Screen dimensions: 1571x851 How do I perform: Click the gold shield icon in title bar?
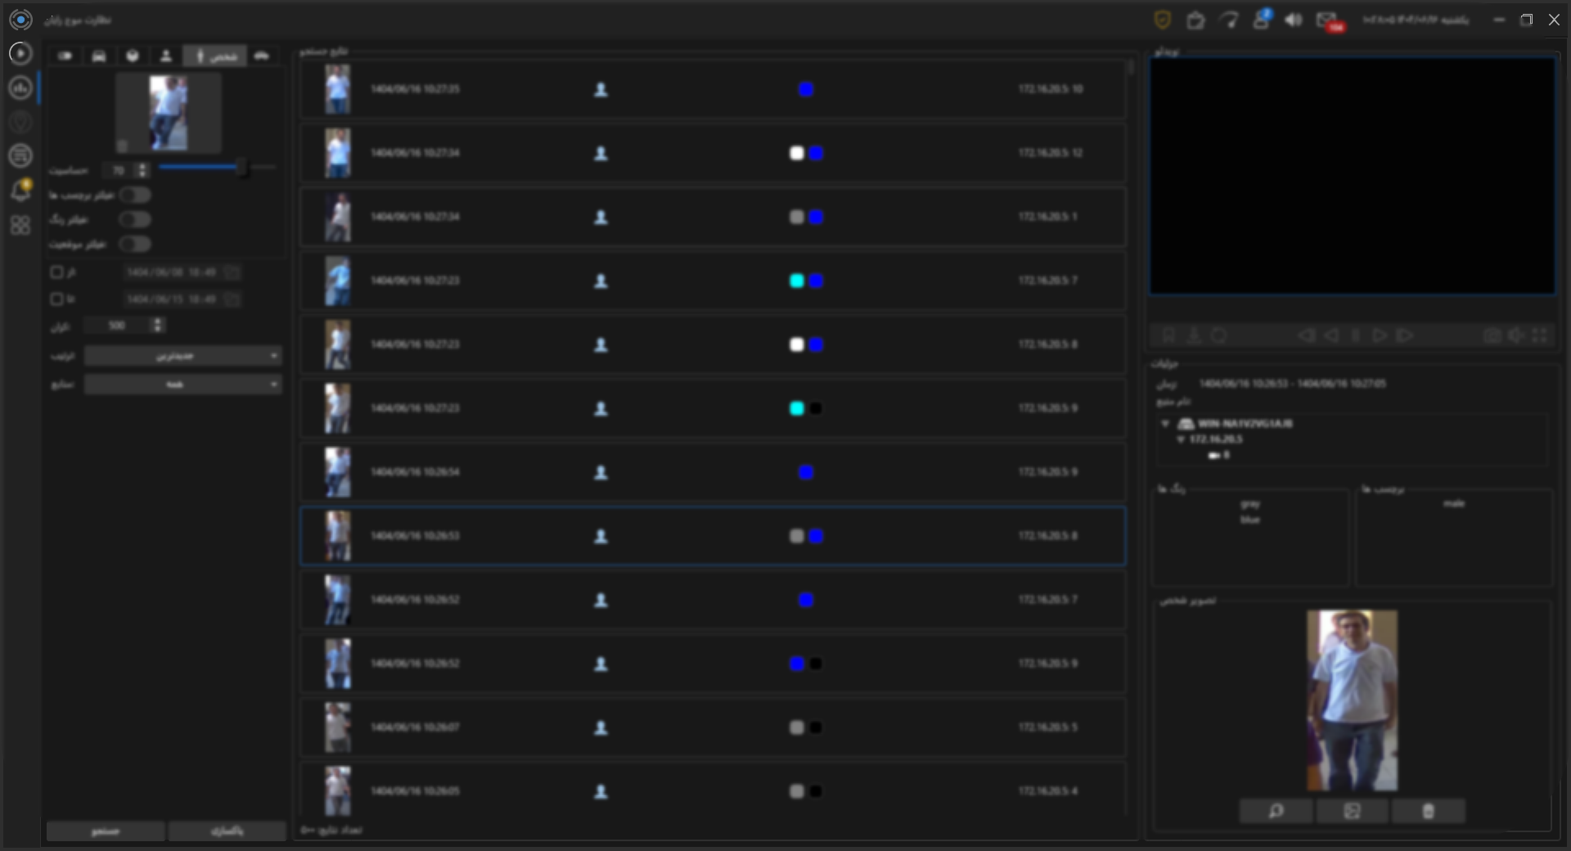point(1162,20)
